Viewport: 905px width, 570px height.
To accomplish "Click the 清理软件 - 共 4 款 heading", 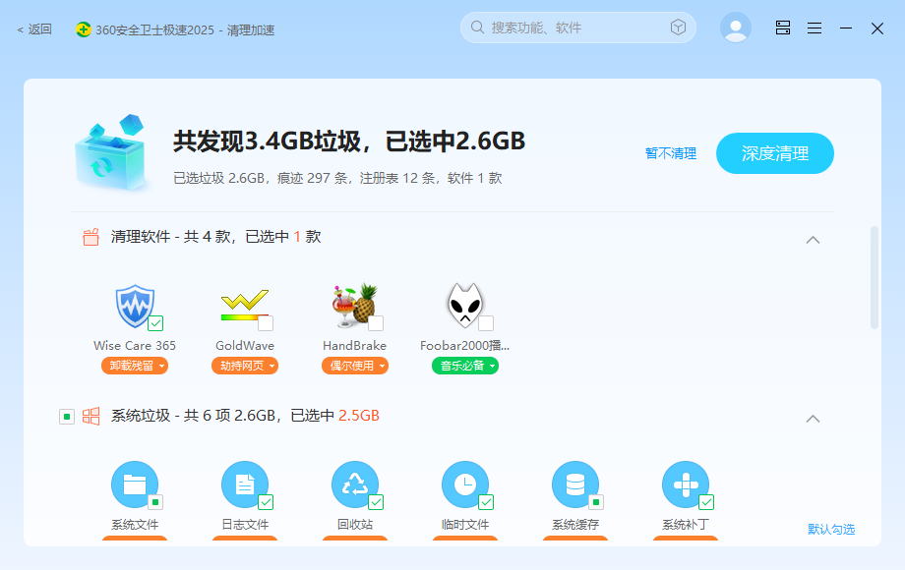I will click(x=215, y=237).
